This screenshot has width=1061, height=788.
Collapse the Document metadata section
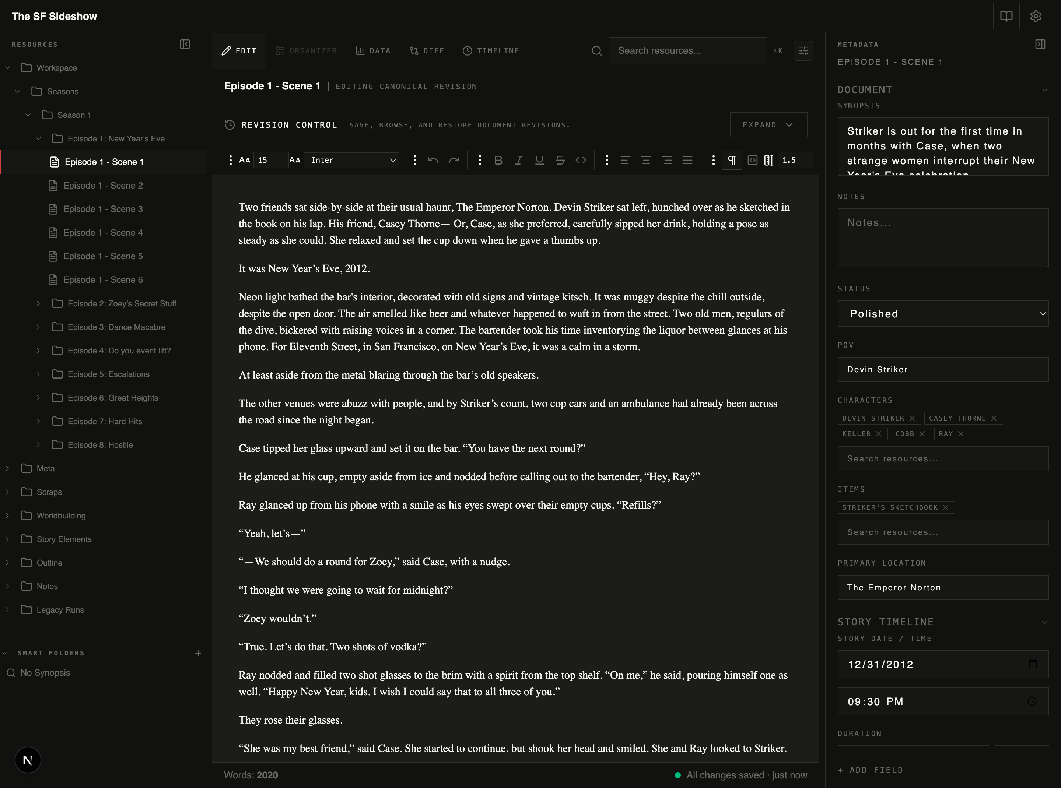point(1044,90)
